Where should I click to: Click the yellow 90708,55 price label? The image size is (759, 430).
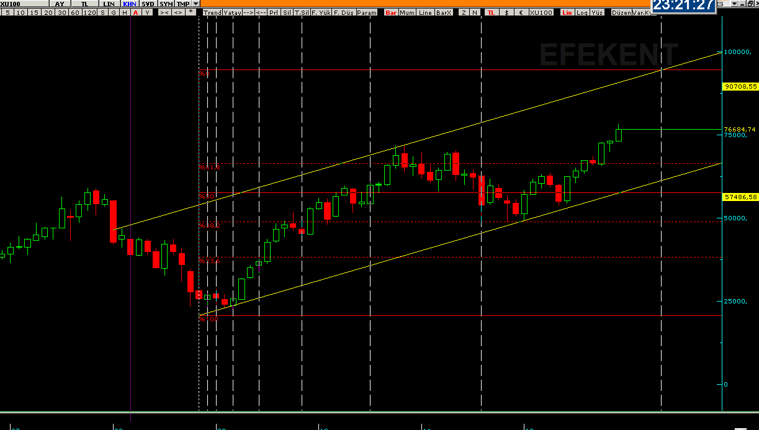(x=740, y=87)
